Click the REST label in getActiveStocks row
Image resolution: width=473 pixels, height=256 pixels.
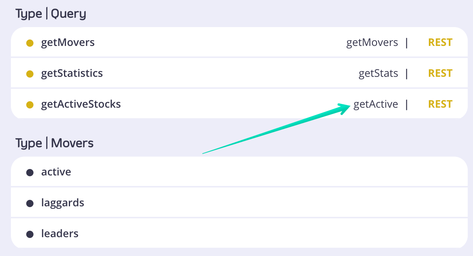[x=440, y=104]
